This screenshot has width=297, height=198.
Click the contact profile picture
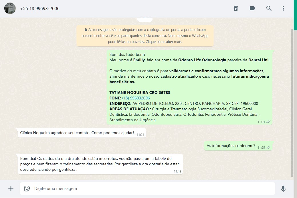pos(10,8)
